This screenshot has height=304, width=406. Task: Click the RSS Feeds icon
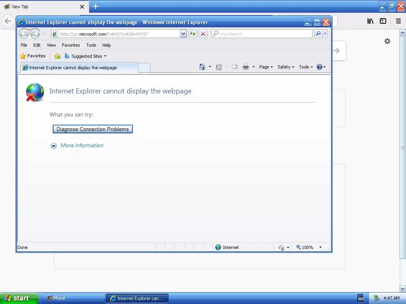219,67
